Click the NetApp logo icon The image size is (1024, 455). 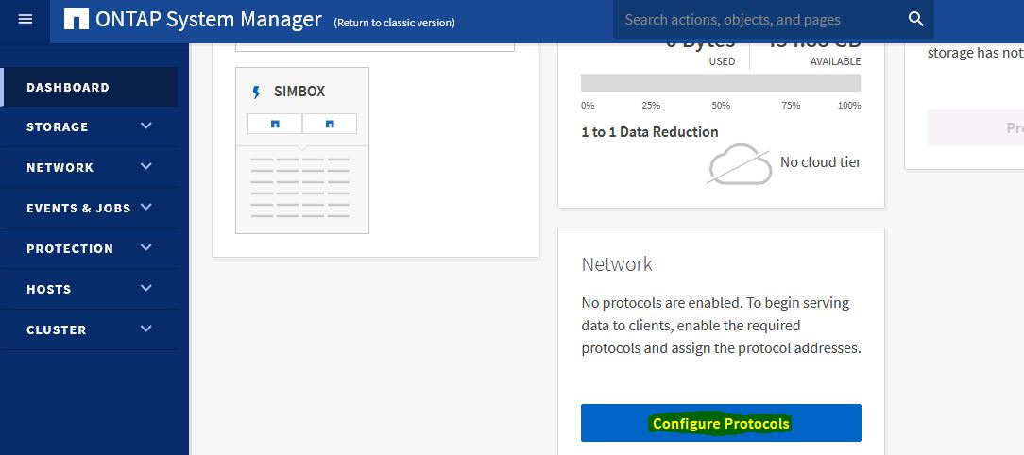coord(77,20)
